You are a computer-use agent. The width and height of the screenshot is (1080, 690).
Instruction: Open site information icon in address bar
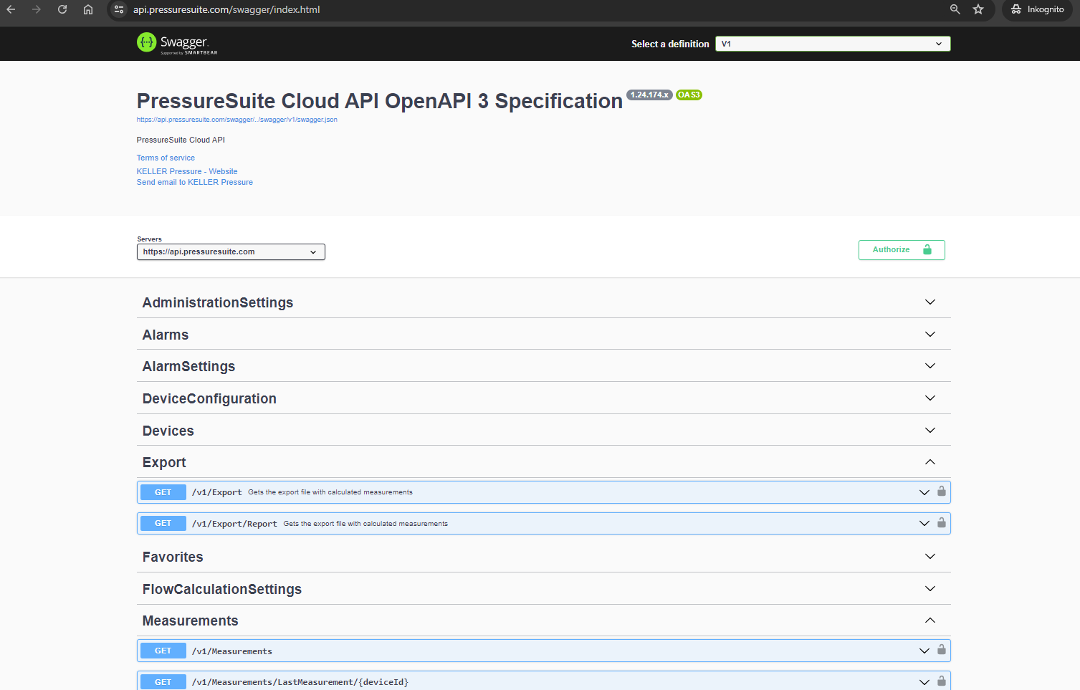(x=119, y=9)
